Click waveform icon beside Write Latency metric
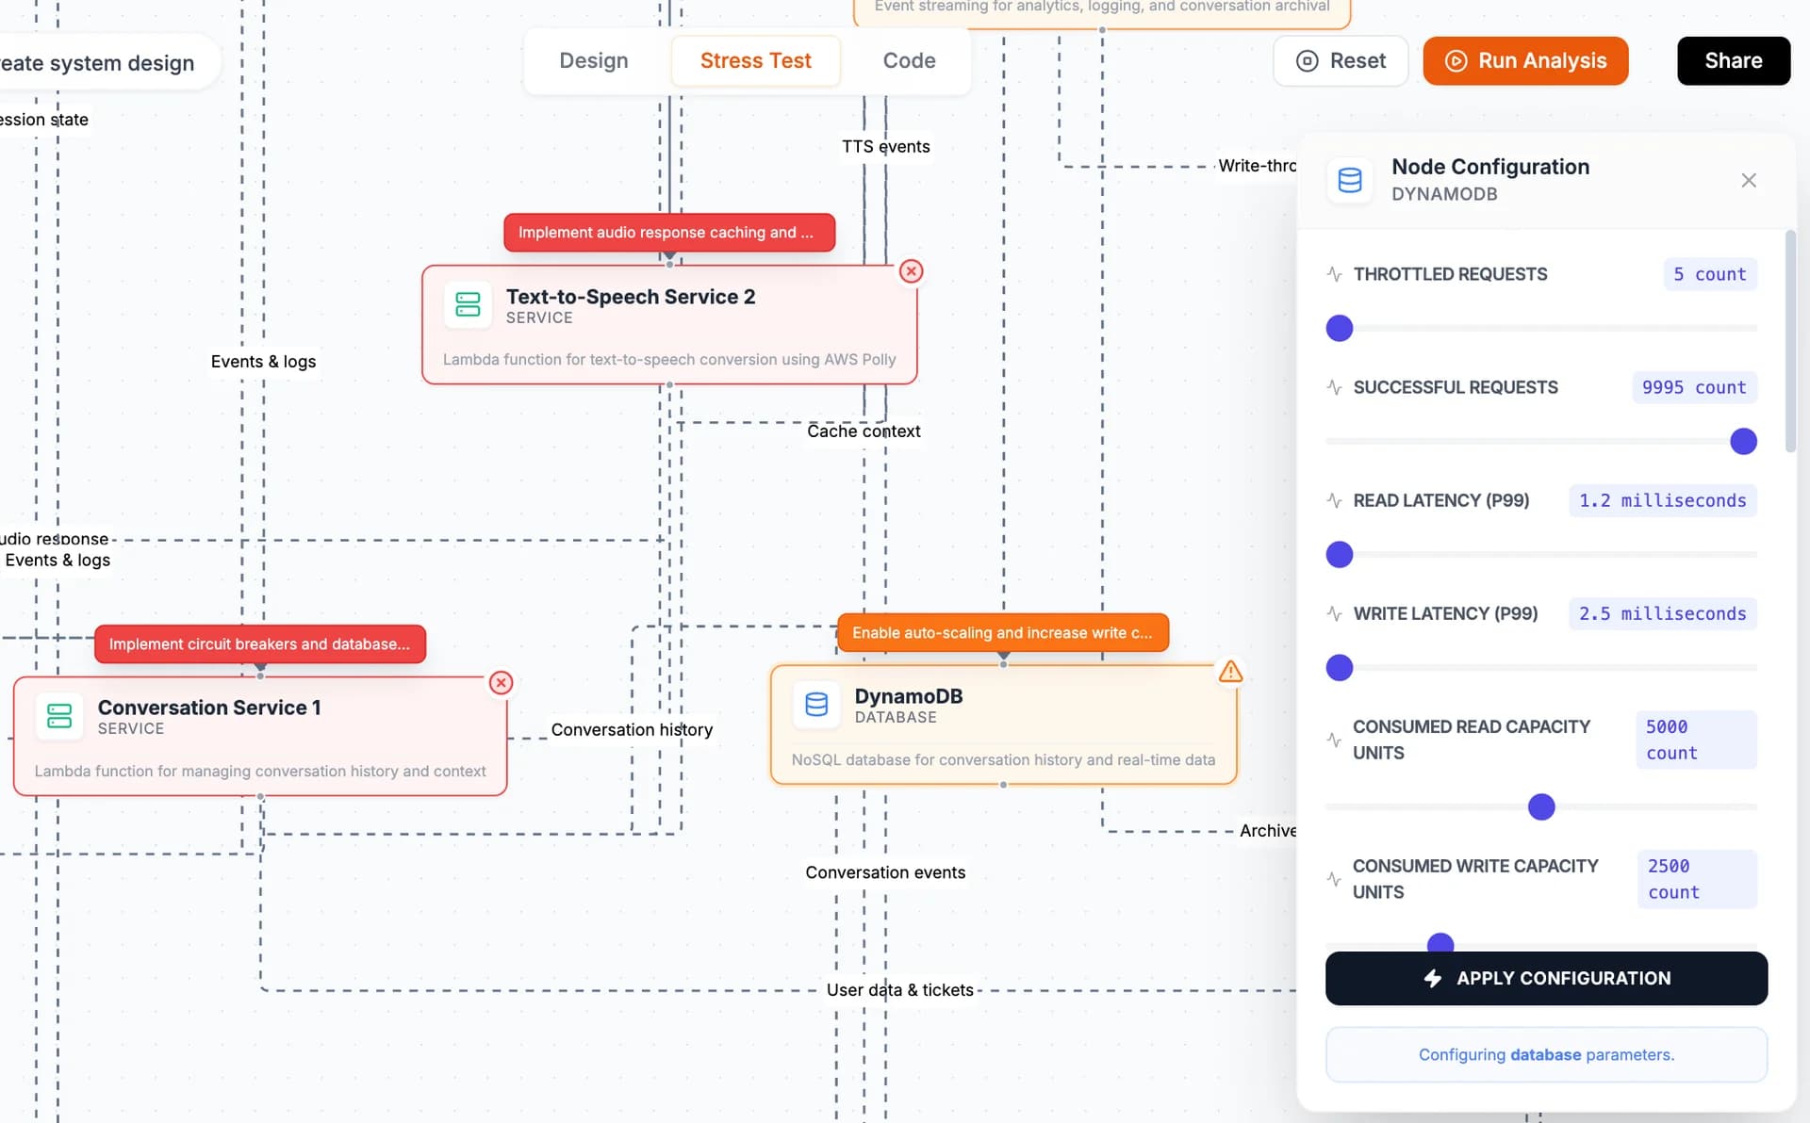The image size is (1810, 1123). (1333, 613)
